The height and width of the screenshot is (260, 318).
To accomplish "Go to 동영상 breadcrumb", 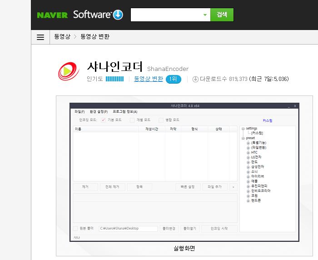I will click(x=62, y=36).
